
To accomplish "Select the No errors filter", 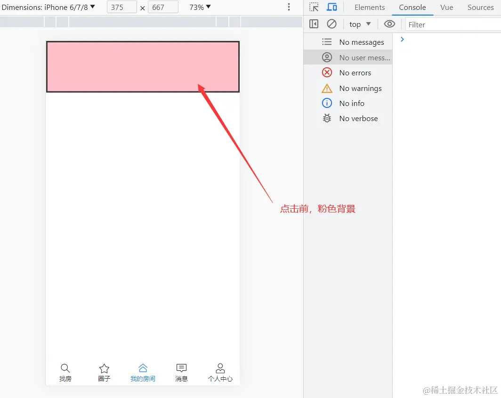I will tap(355, 73).
